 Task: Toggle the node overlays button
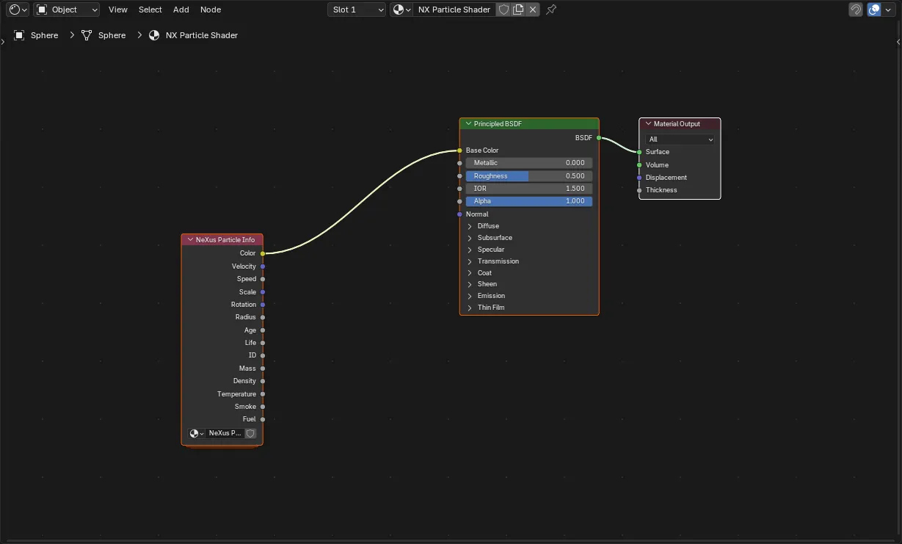(x=874, y=10)
